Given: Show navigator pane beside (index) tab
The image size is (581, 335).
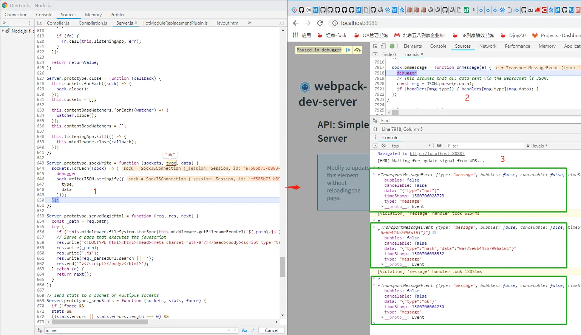Looking at the screenshot, I should 375,54.
